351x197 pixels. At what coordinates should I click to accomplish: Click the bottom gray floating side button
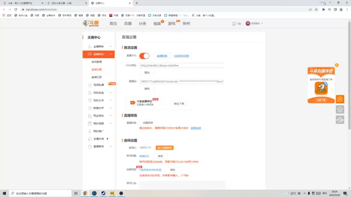(340, 120)
